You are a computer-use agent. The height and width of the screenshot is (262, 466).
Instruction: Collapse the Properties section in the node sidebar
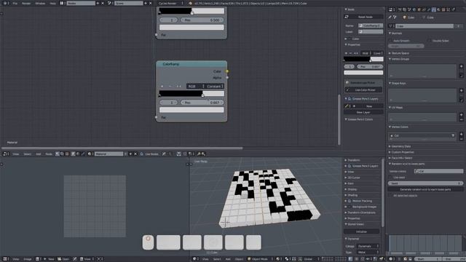[354, 44]
